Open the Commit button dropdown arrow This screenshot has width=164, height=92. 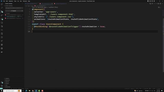(x=22, y=11)
